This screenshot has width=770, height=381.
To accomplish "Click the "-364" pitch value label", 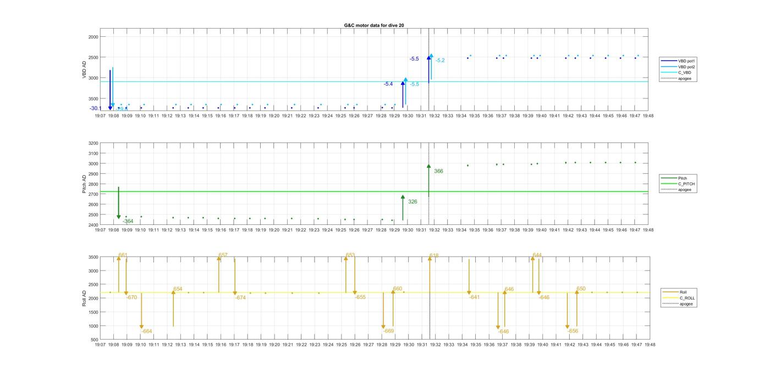I will click(x=128, y=222).
